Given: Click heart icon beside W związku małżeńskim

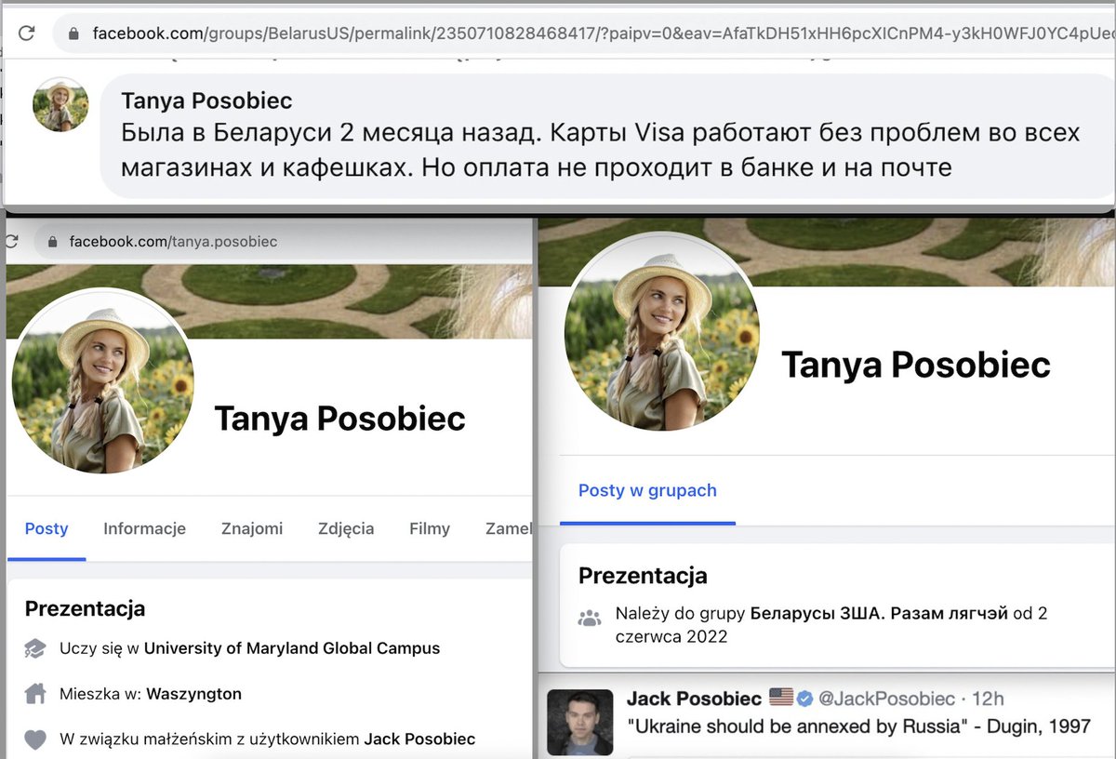Looking at the screenshot, I should coord(35,739).
